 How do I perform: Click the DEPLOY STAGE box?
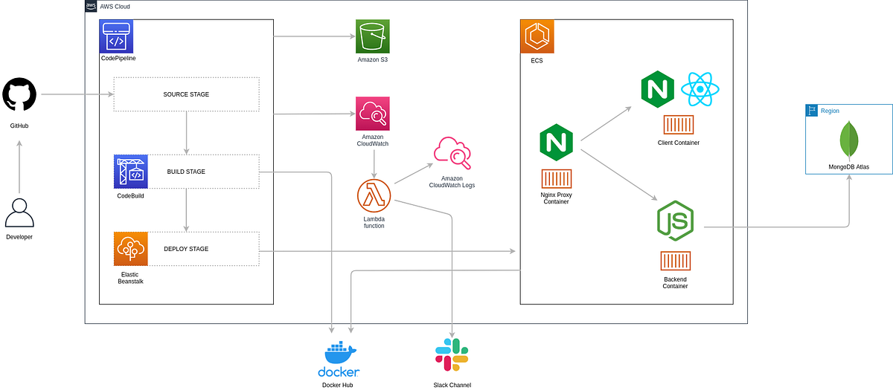pos(186,249)
